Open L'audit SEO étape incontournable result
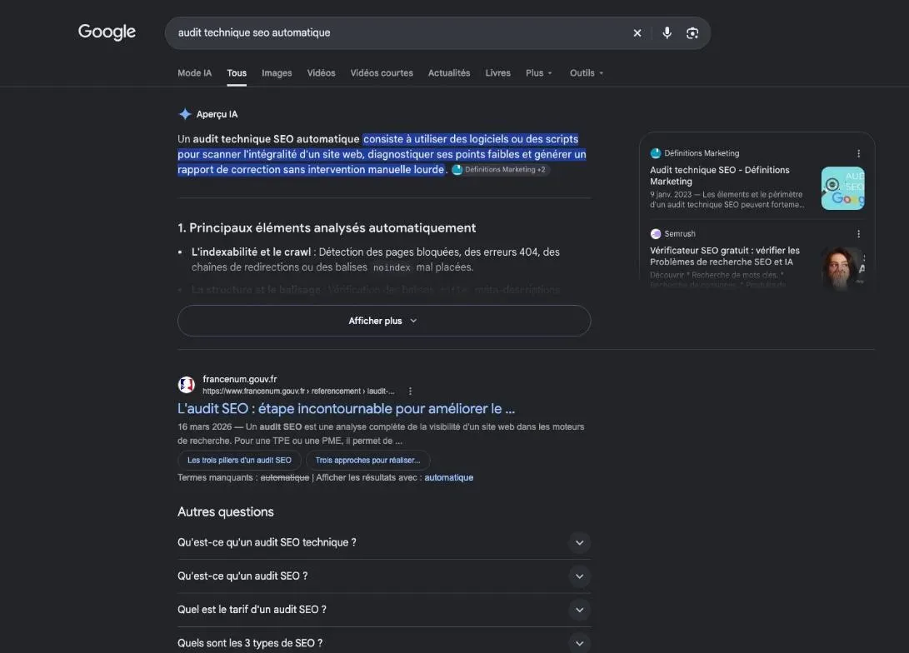Screen dimensions: 909x653 pos(346,408)
